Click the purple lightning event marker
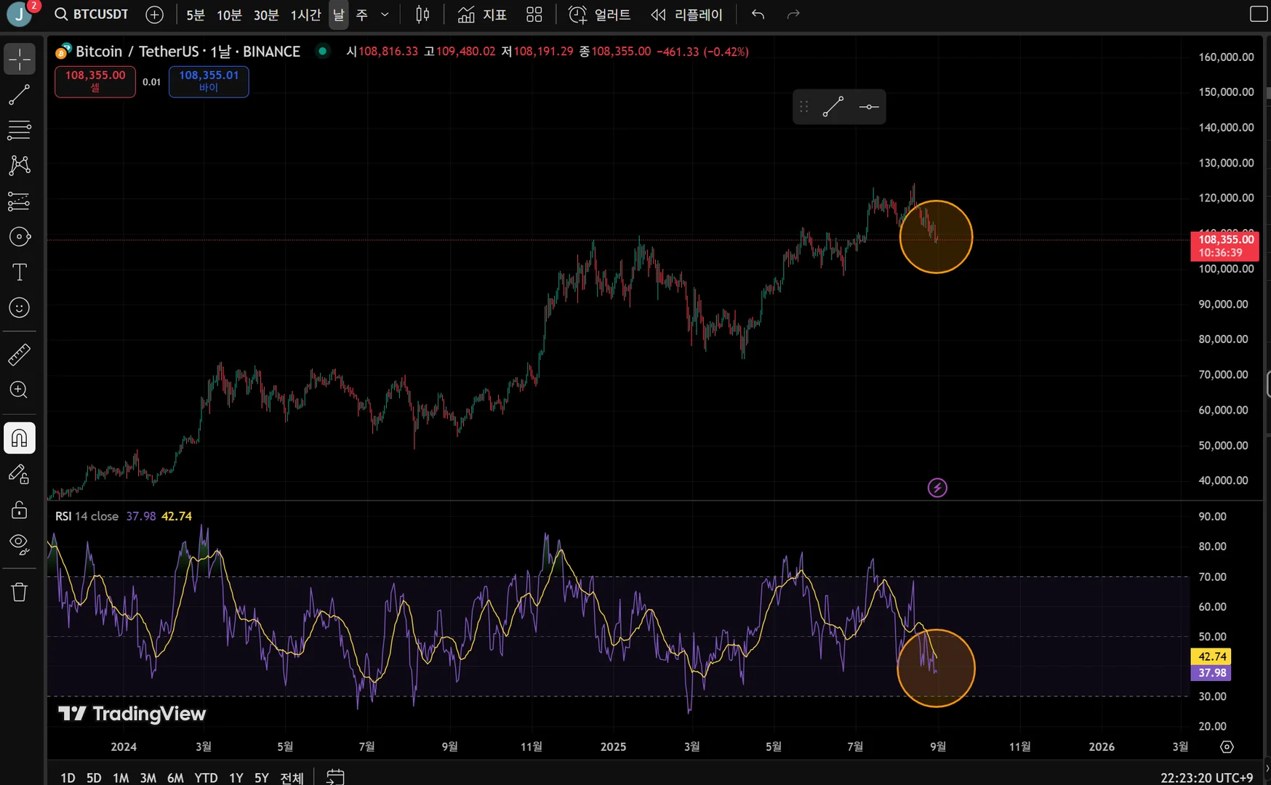 click(937, 488)
